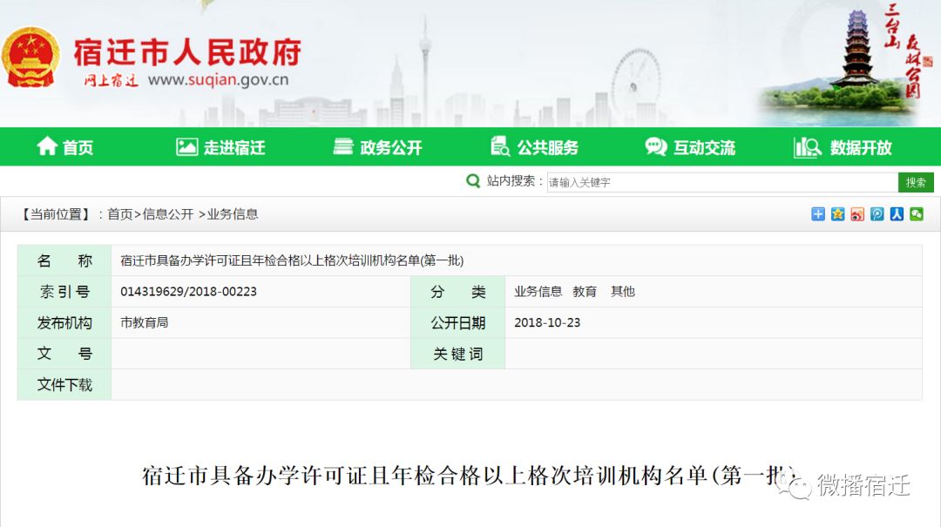The image size is (941, 527).
Task: Click the blue plus share icon
Action: click(x=817, y=214)
